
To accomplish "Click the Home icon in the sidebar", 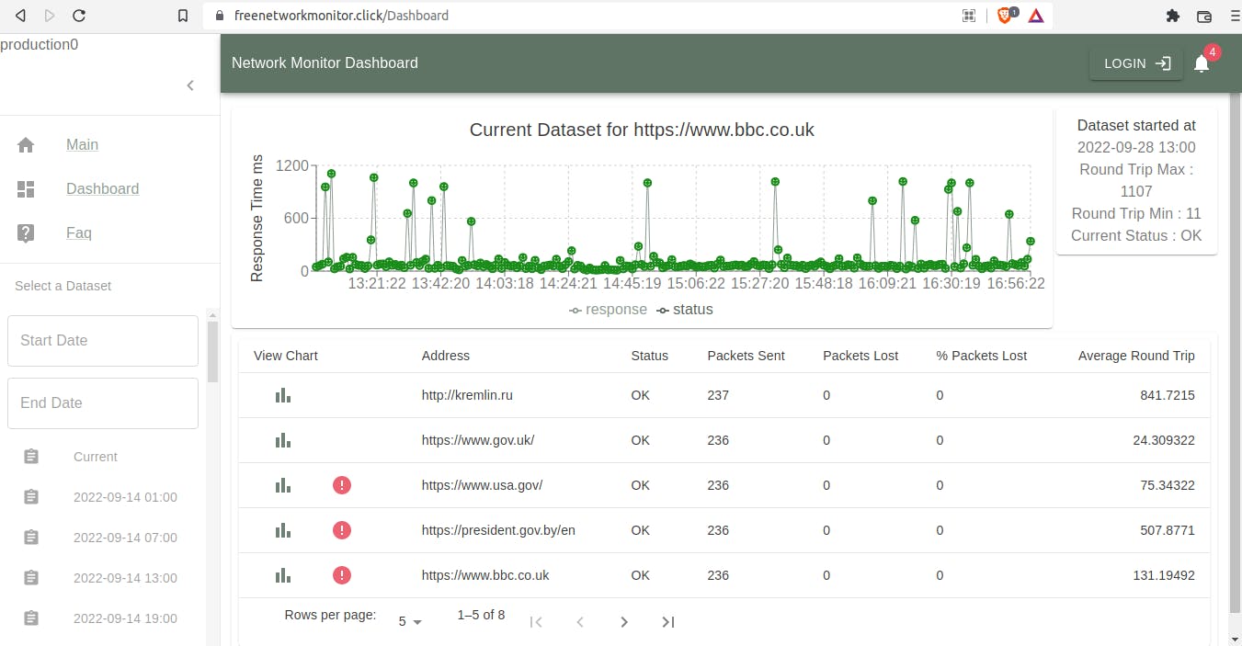I will coord(26,144).
